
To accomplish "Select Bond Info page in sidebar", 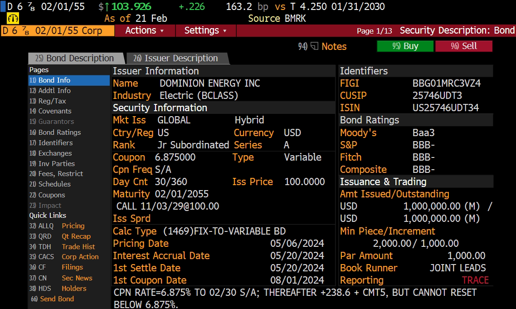I will 69,80.
